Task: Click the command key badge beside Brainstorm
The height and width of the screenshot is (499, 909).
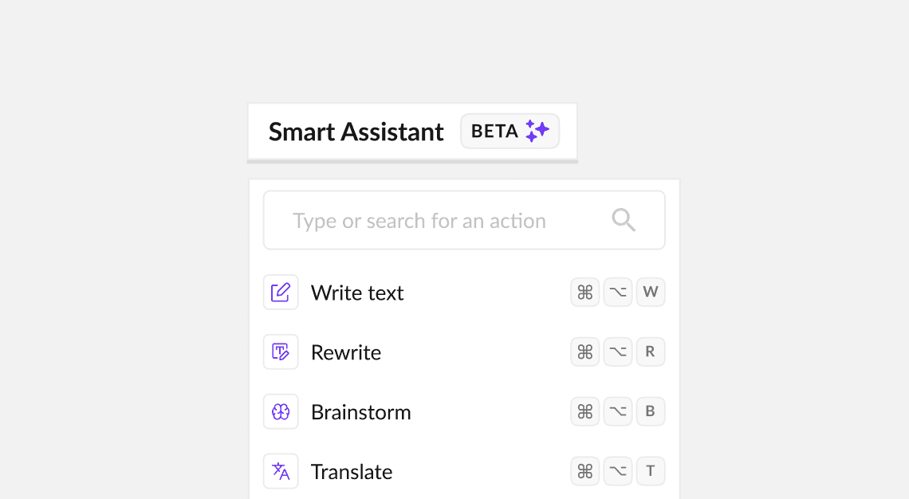Action: (584, 411)
